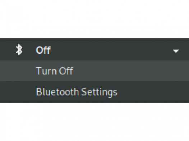
Task: Toggle Bluetooth via the Turn Off entry
Action: (94, 71)
